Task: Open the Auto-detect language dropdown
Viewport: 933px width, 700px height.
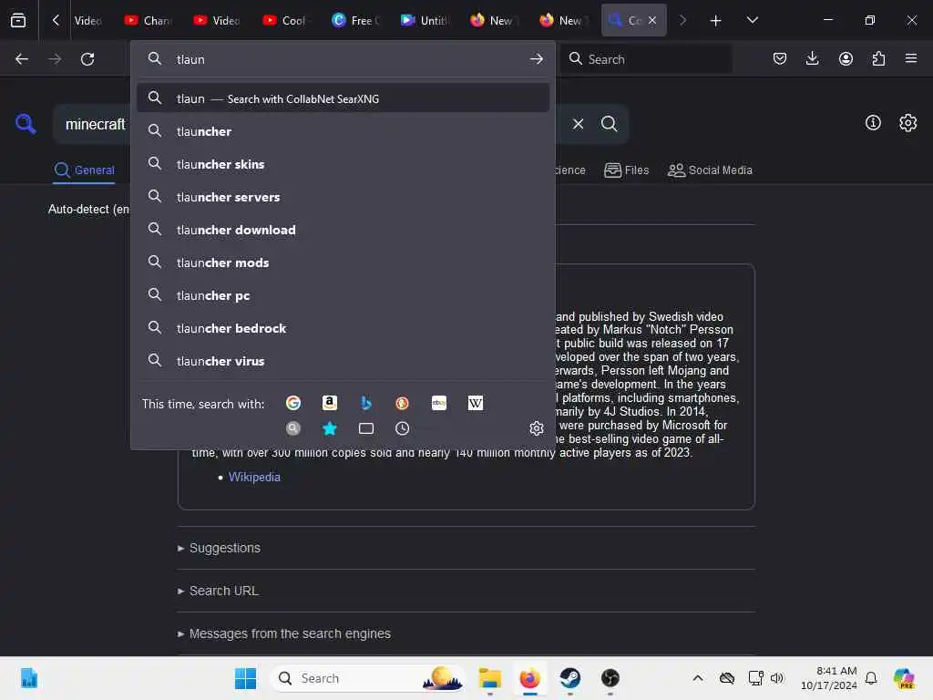Action: tap(88, 209)
